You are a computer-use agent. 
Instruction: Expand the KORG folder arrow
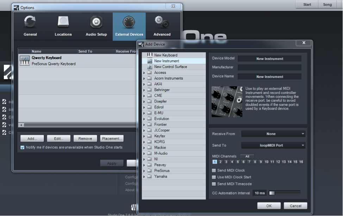(144, 142)
